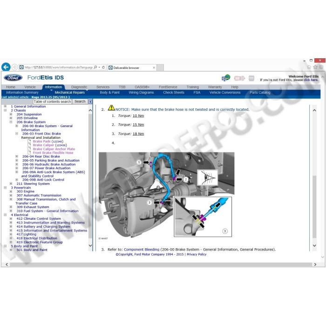Click the Search button in contents panel
Viewport: 326px width, 326px height.
(x=80, y=102)
